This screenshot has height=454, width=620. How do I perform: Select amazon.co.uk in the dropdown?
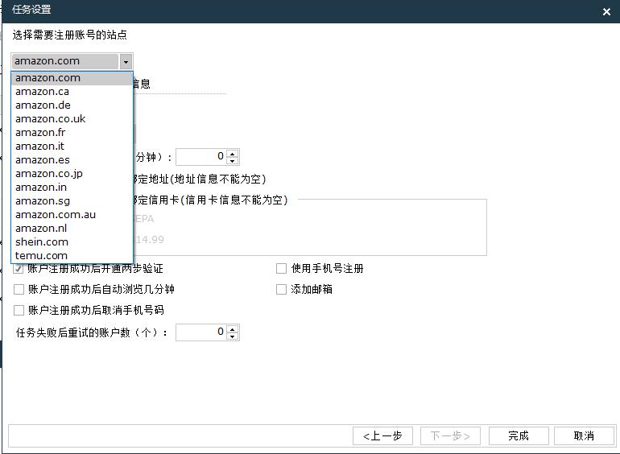pos(72,119)
